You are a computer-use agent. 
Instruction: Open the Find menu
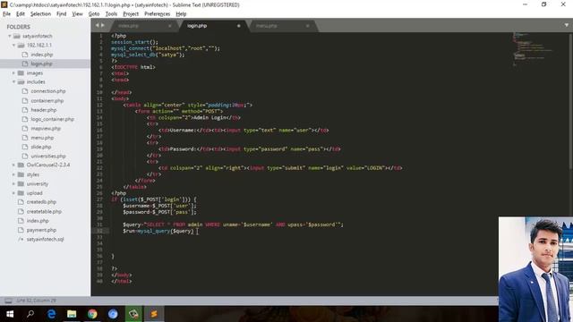(62, 14)
